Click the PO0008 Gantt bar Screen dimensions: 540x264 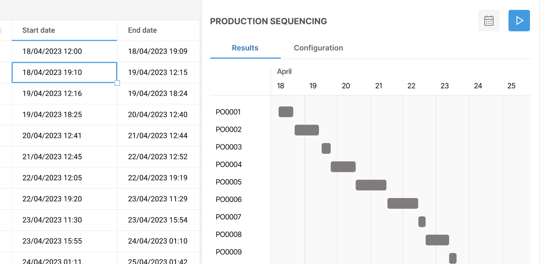click(x=437, y=240)
